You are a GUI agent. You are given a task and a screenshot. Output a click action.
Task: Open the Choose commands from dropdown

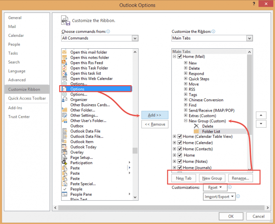point(135,38)
